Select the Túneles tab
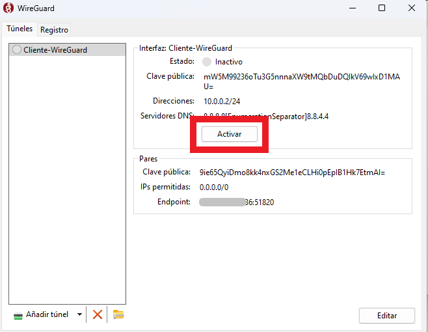Image resolution: width=428 pixels, height=332 pixels. coord(20,29)
